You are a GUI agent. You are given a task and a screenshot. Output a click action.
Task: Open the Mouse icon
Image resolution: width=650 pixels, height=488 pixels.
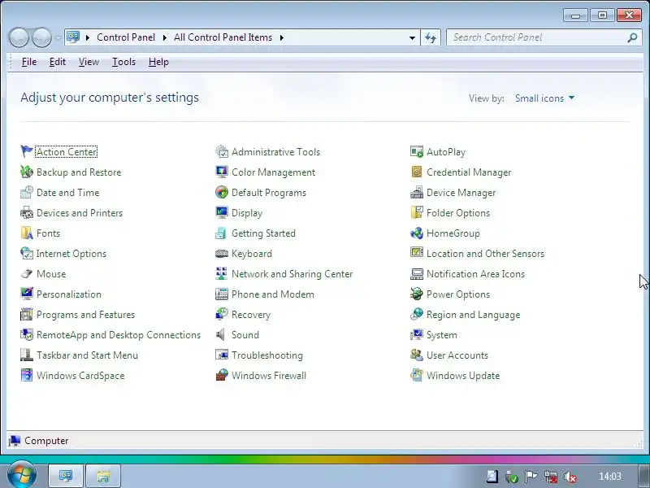tap(27, 274)
